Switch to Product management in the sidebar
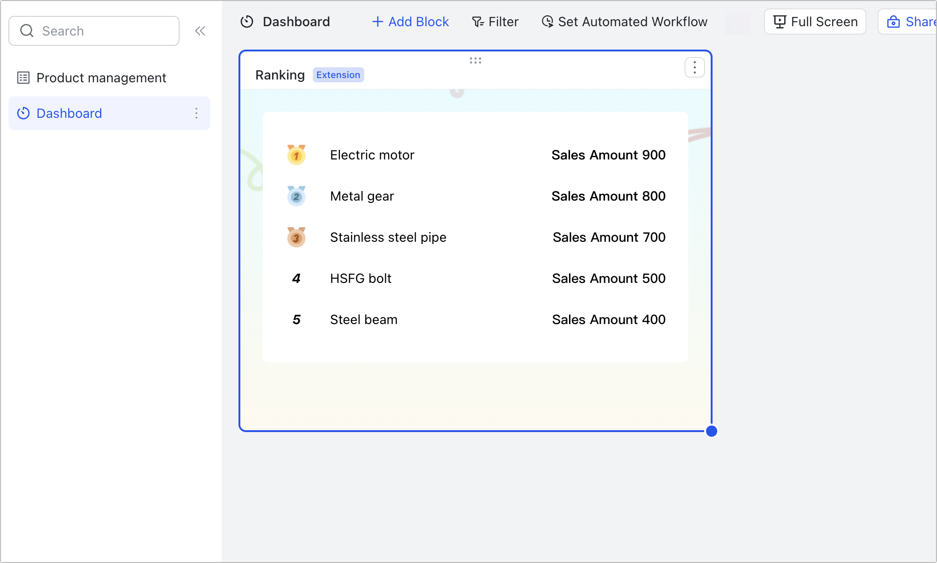The height and width of the screenshot is (563, 937). (x=101, y=78)
